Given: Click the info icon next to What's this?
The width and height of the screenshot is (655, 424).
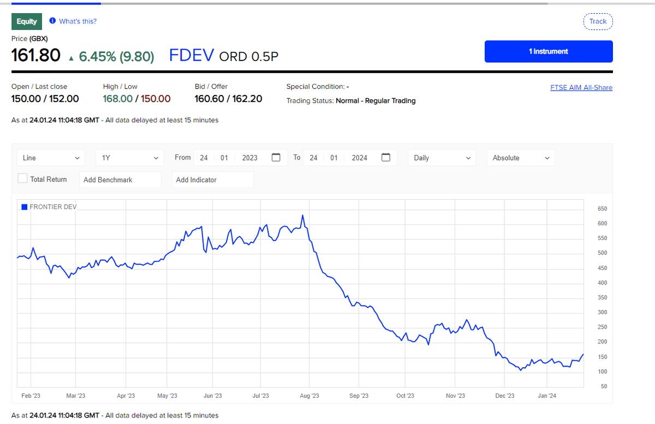Looking at the screenshot, I should pyautogui.click(x=53, y=21).
